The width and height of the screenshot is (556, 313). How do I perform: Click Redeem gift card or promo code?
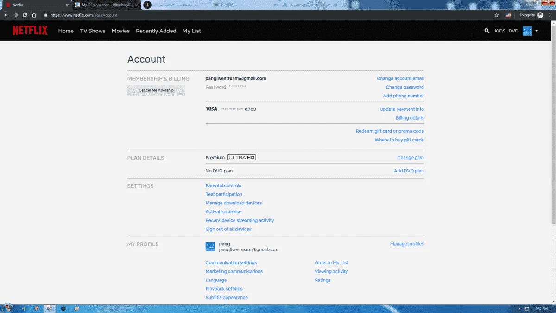[390, 131]
